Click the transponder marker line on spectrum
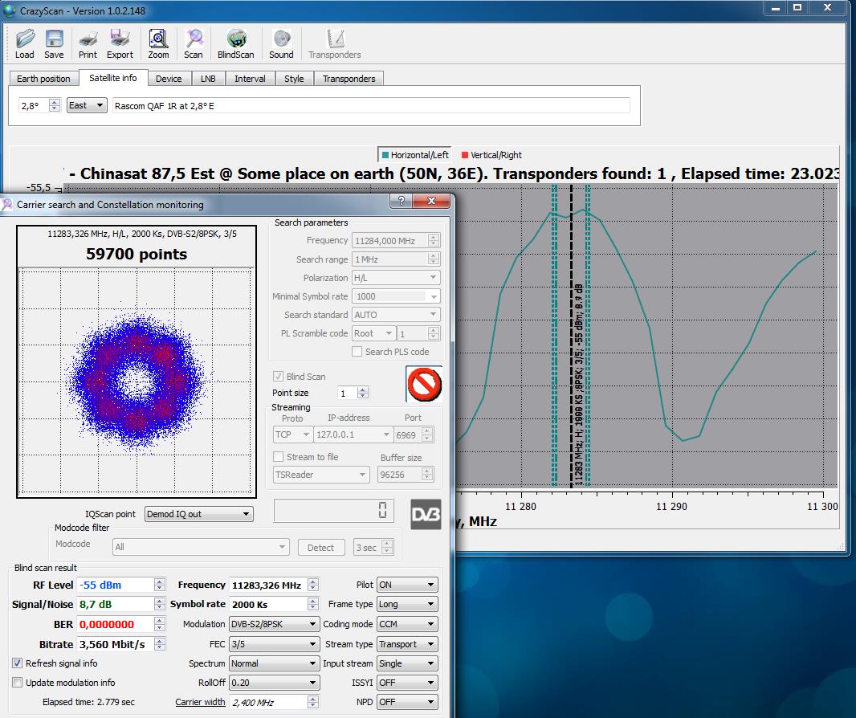This screenshot has width=856, height=718. [572, 336]
